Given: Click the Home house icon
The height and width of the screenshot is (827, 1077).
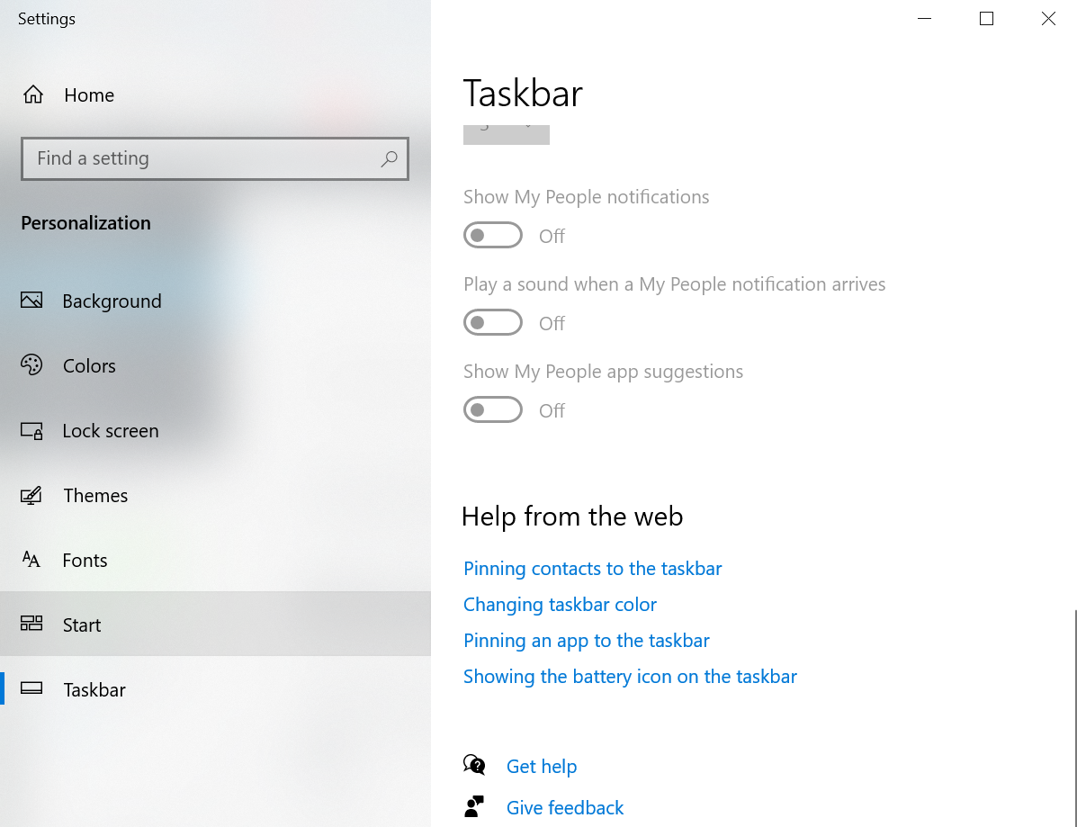Looking at the screenshot, I should pyautogui.click(x=31, y=94).
